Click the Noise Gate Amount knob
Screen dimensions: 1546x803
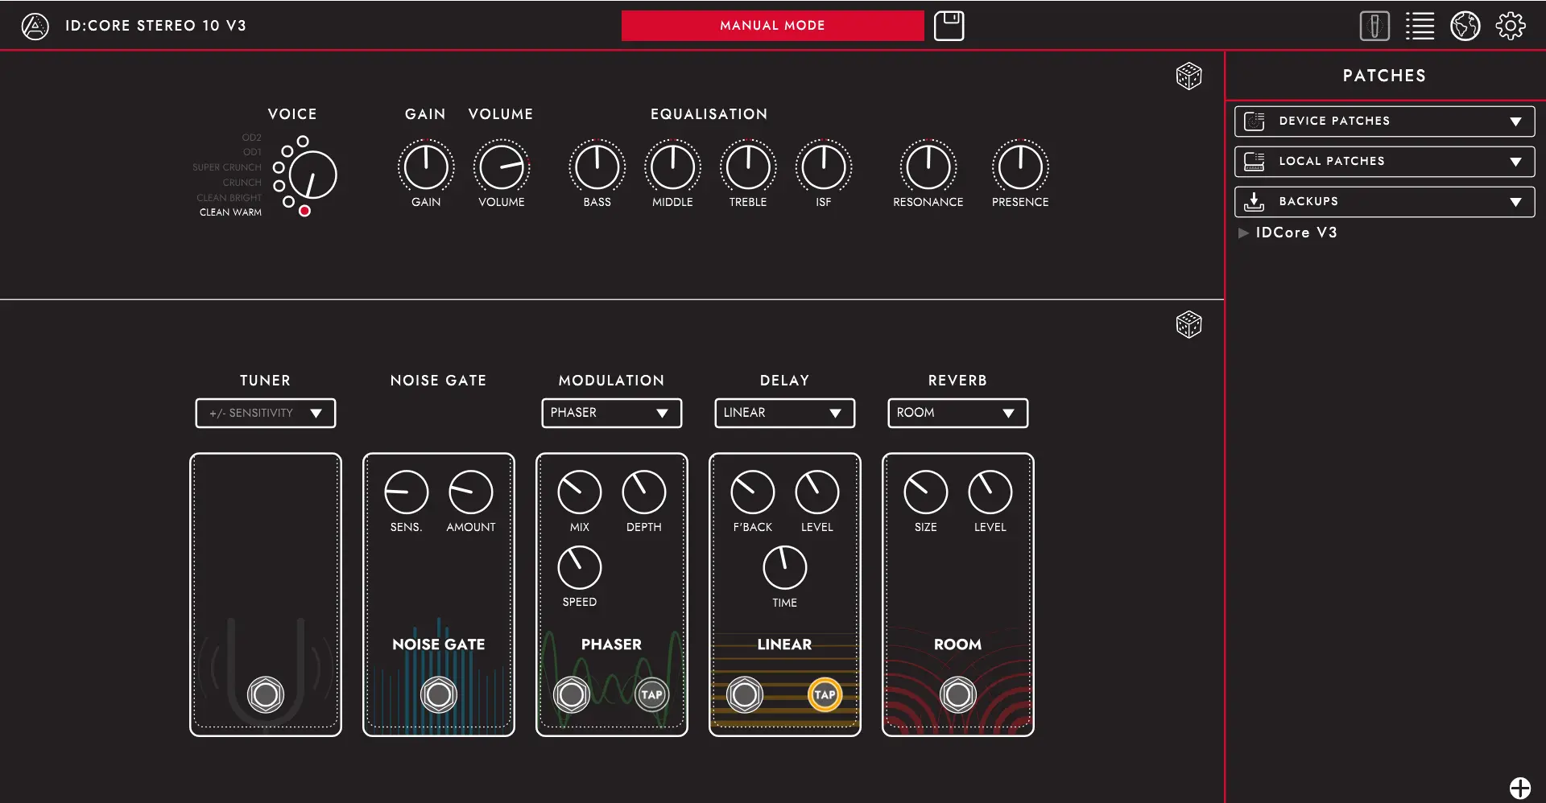click(x=471, y=492)
